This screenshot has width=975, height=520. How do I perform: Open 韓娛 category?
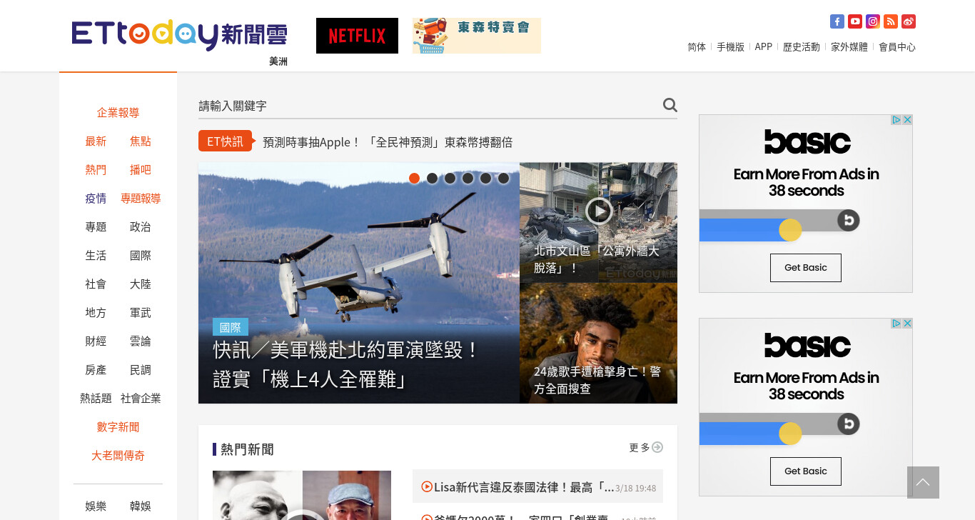(x=141, y=506)
